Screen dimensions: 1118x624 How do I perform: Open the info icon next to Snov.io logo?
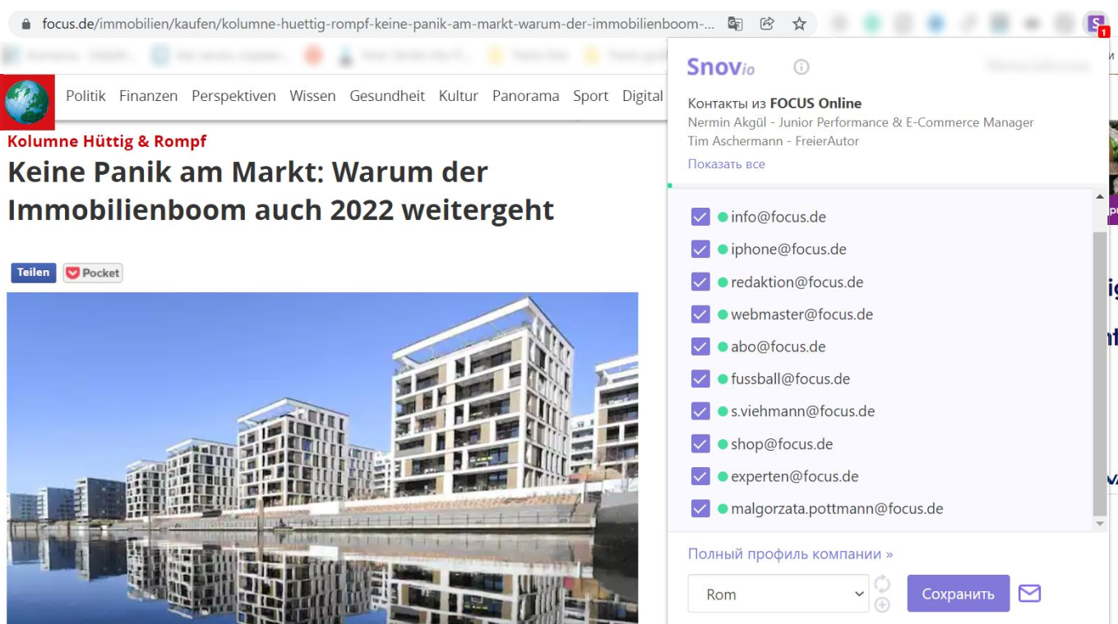click(802, 67)
